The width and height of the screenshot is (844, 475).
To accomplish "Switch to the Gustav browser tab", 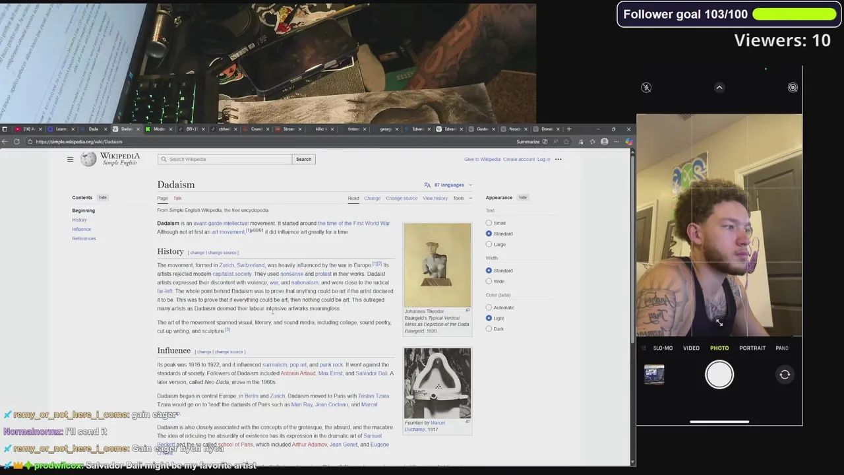I will pyautogui.click(x=482, y=129).
